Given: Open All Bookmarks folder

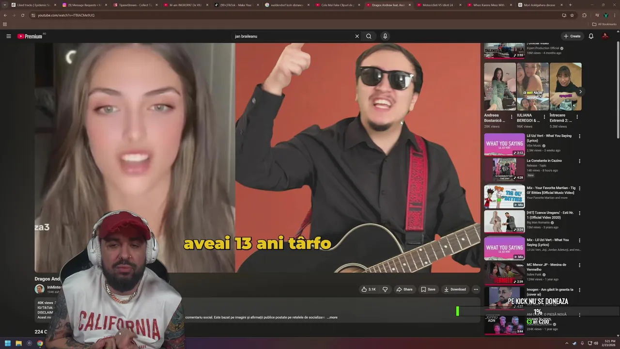Looking at the screenshot, I should 604,24.
